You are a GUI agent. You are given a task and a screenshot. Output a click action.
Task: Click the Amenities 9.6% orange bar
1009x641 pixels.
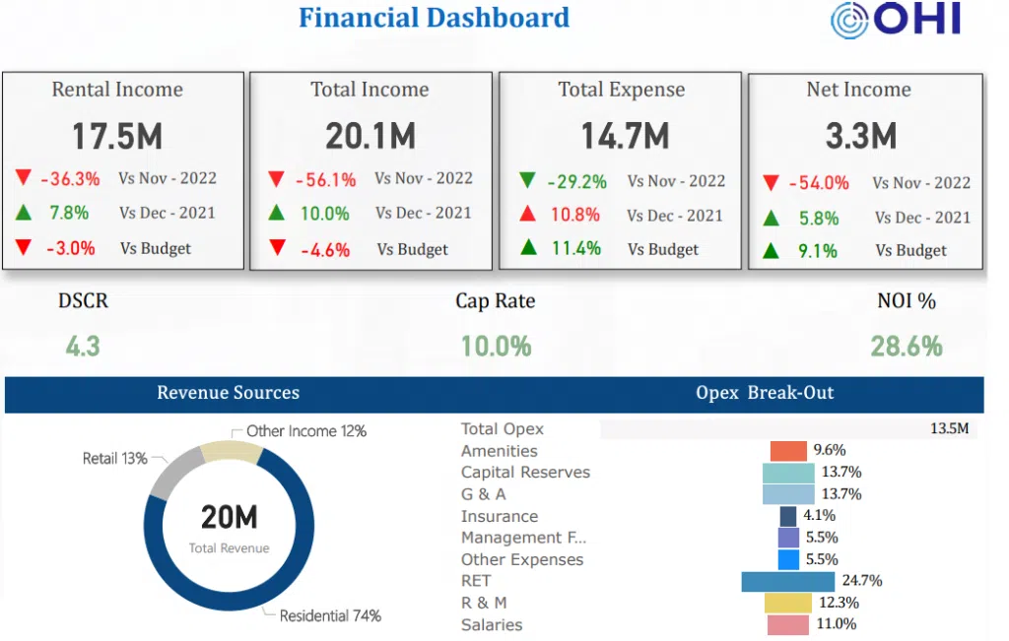tap(788, 451)
